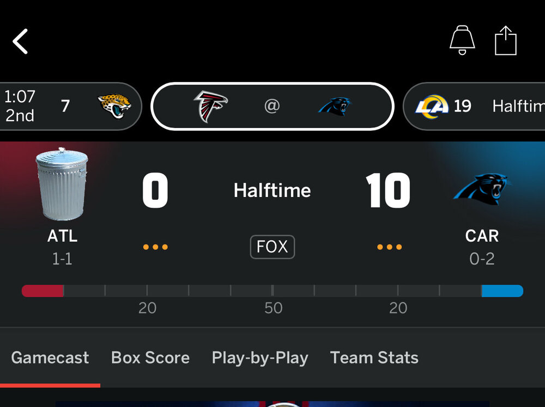This screenshot has height=407, width=545.
Task: Expand the three dots under Carolina's score
Action: tap(389, 248)
